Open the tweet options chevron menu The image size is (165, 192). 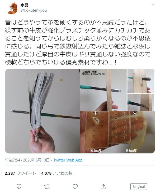[153, 5]
